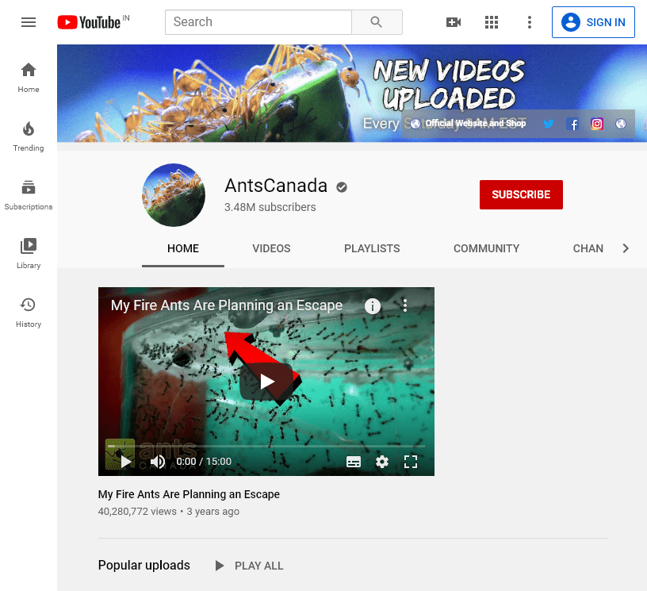Screen dimensions: 647x591
Task: Open Library in the sidebar
Action: click(x=29, y=254)
